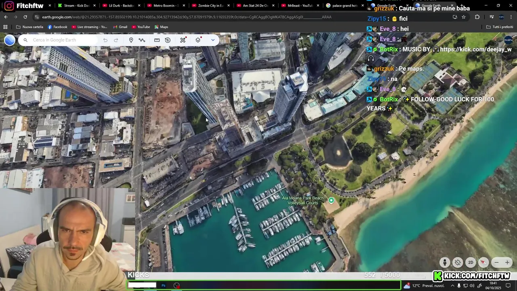Expand the Tutti i preferiti bookmarks folder

pyautogui.click(x=500, y=27)
